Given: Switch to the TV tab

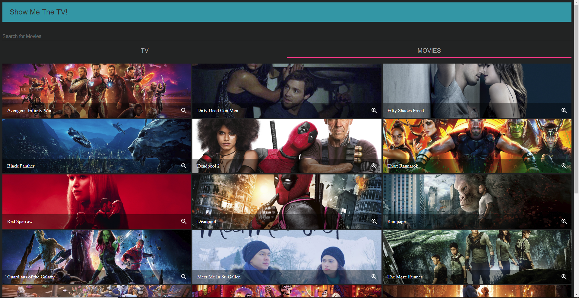Looking at the screenshot, I should (x=145, y=51).
